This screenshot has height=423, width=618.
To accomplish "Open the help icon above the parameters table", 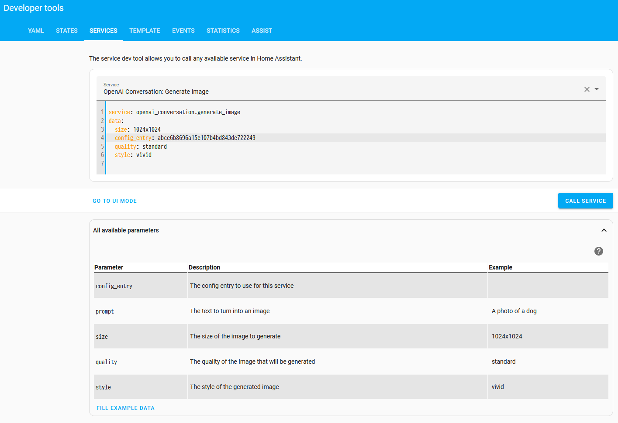I will (598, 251).
